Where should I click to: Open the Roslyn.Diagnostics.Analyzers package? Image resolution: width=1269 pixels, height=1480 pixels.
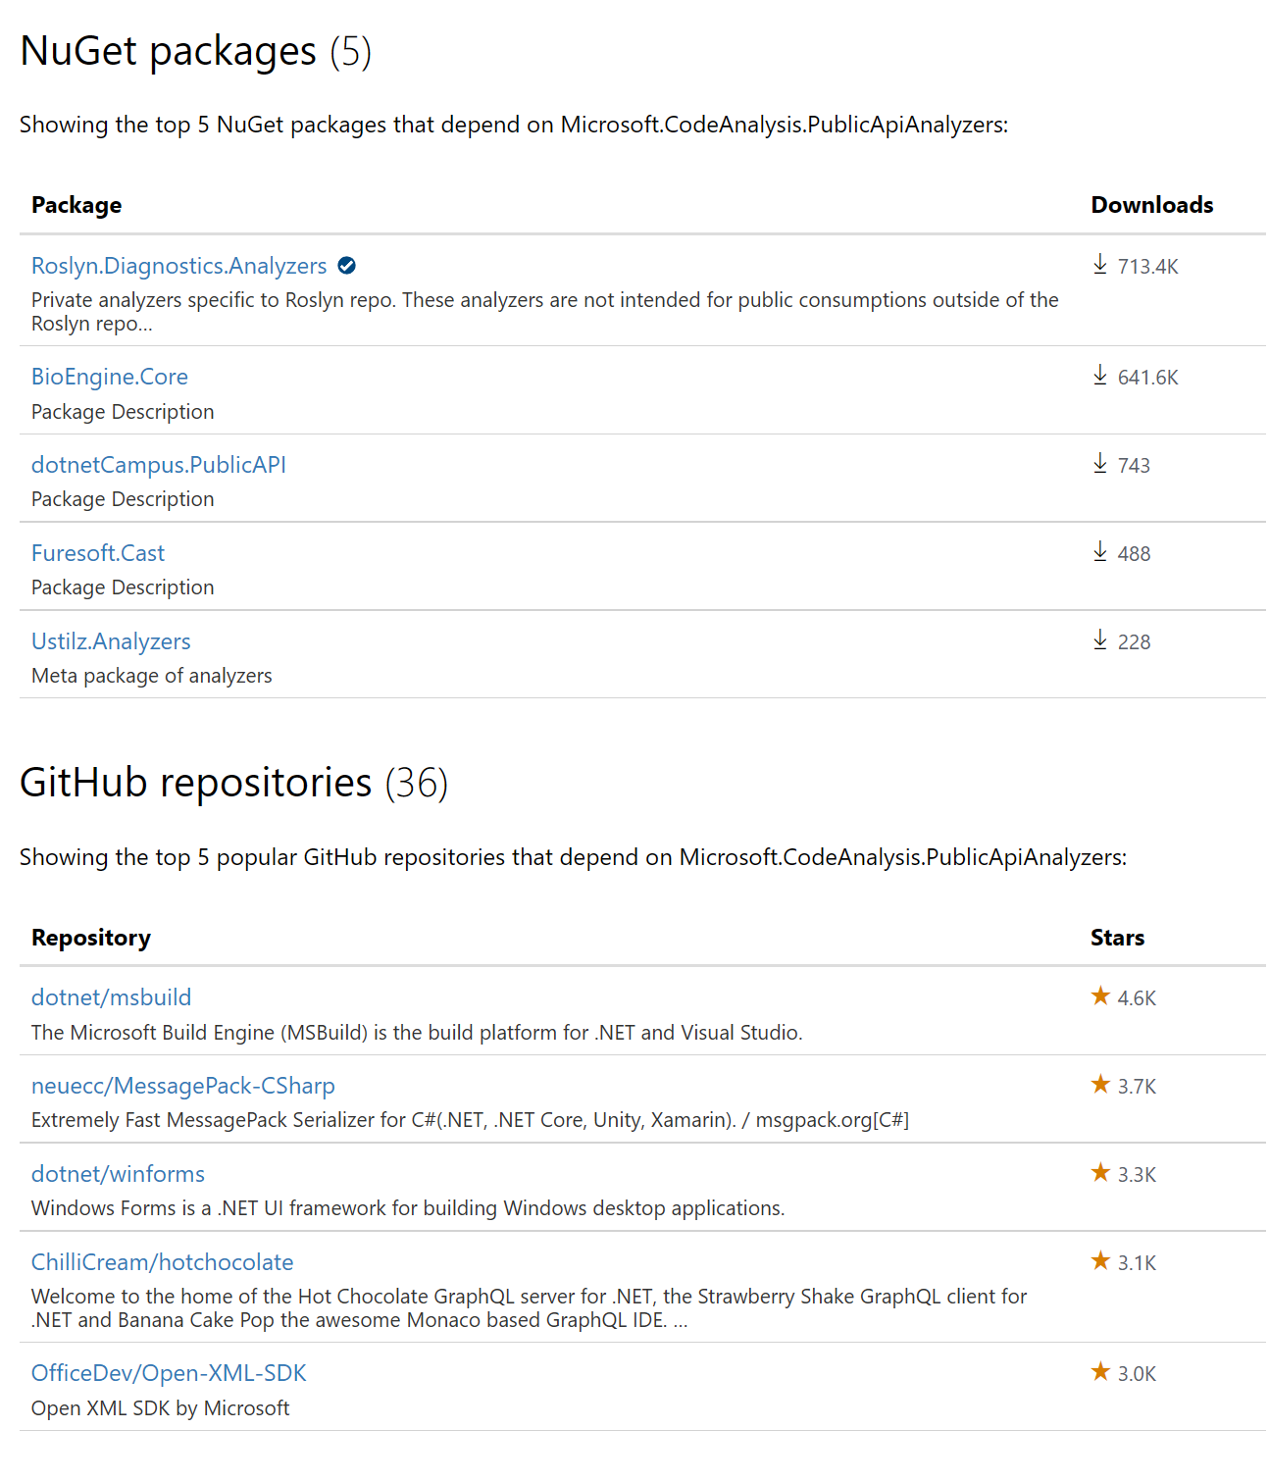pyautogui.click(x=179, y=265)
